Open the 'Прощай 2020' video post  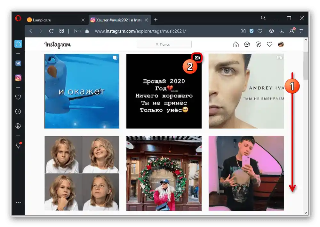tap(164, 91)
